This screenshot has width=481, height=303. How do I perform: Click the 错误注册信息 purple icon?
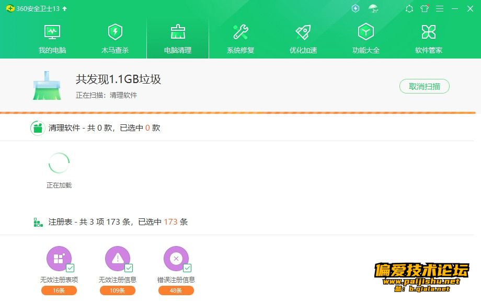pos(176,259)
